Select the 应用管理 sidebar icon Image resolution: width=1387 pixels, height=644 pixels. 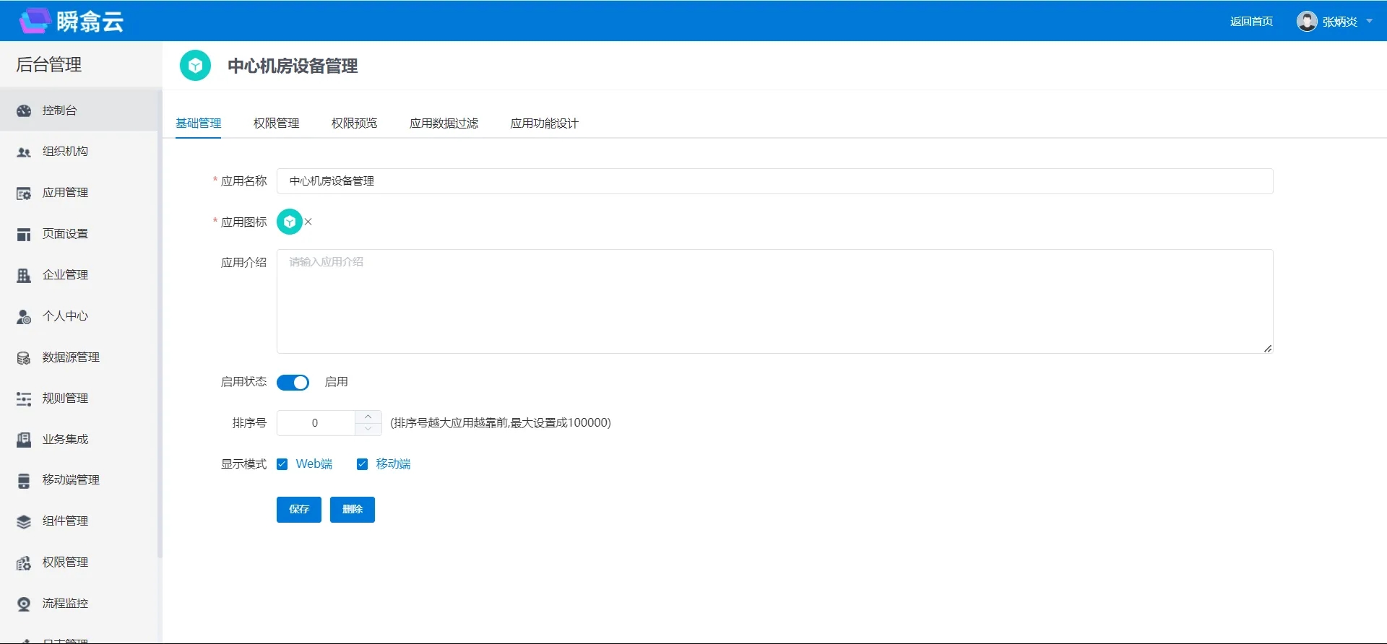pos(24,193)
